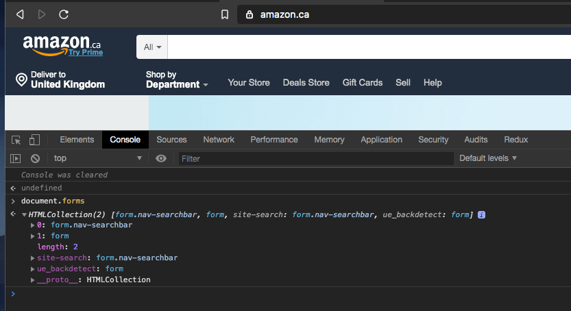Activate the inspect element picker icon
This screenshot has height=311, width=571.
[x=16, y=140]
